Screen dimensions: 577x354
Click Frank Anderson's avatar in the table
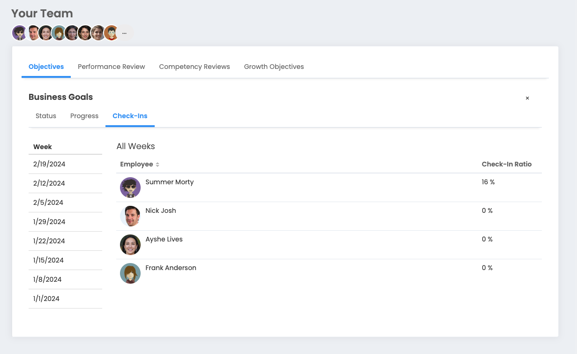click(130, 273)
